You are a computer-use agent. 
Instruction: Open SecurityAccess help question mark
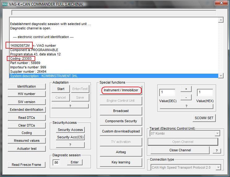70,145
